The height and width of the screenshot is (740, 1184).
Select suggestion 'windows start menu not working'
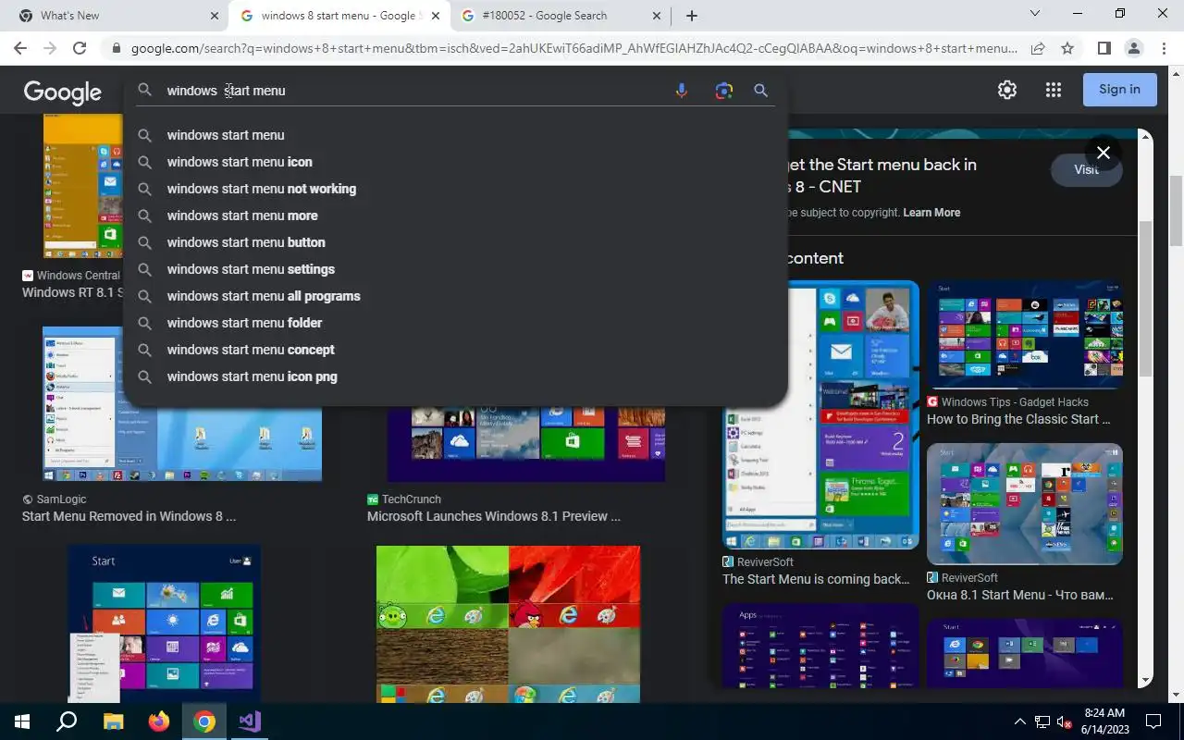click(x=455, y=189)
